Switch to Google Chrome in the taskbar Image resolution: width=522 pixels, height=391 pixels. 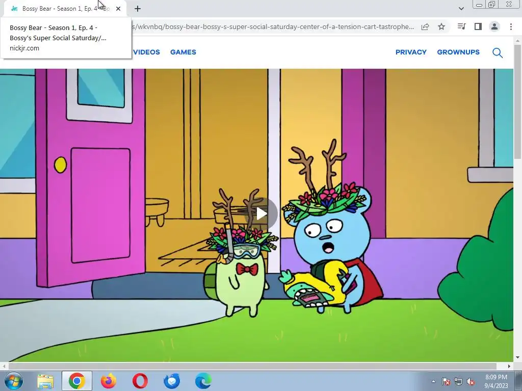click(76, 381)
